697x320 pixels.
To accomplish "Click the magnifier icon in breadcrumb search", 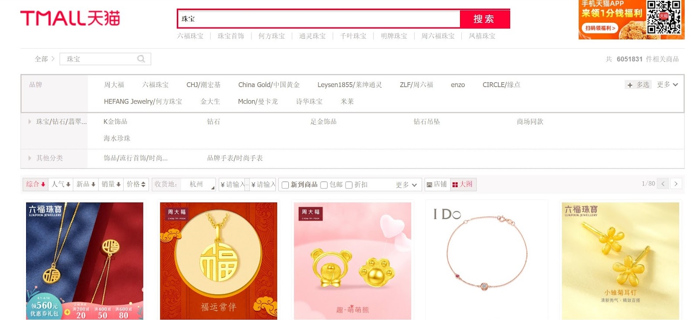I will coord(141,59).
